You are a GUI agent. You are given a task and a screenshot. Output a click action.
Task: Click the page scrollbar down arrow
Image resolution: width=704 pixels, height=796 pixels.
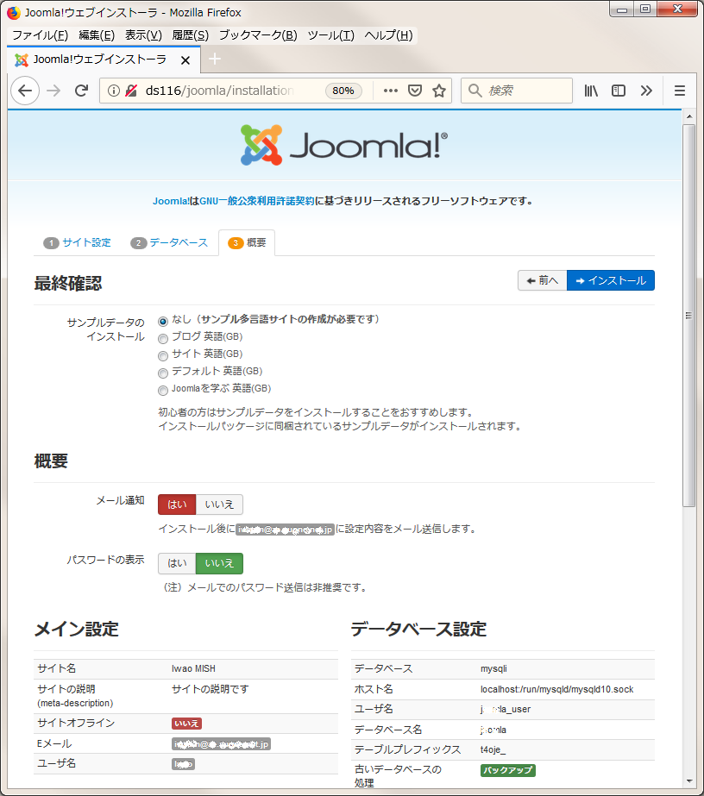(689, 781)
